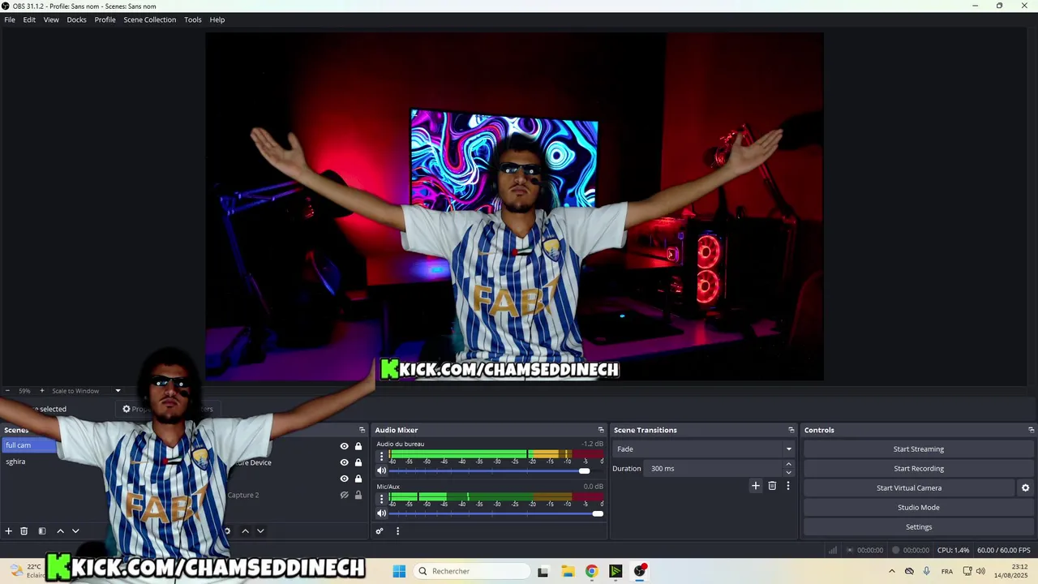Mute the Mic/Aux channel
Viewport: 1038px width, 584px height.
[x=381, y=513]
